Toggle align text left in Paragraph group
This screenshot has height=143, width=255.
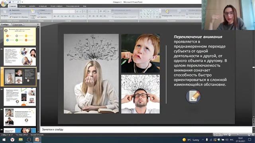pos(90,16)
